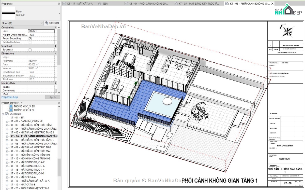
Task: Click the Apply button
Action: 53,97
